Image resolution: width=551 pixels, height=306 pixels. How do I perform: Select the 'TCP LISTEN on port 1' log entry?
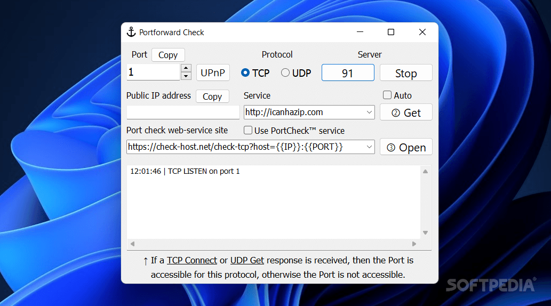[x=185, y=172]
